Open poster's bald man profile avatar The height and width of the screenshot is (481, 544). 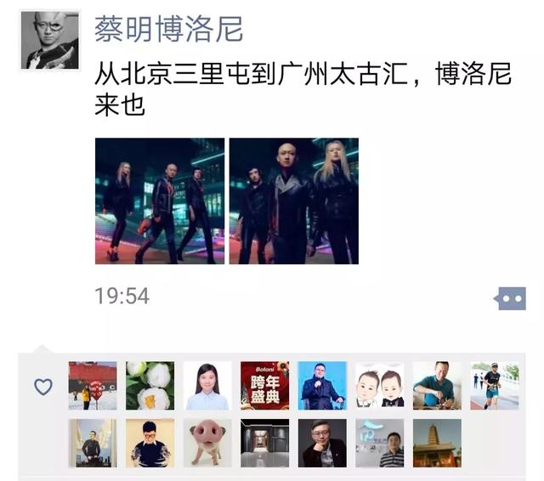(49, 40)
